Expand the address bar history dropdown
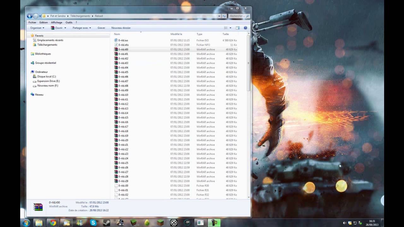Screen dimensions: 404x227 [219, 16]
